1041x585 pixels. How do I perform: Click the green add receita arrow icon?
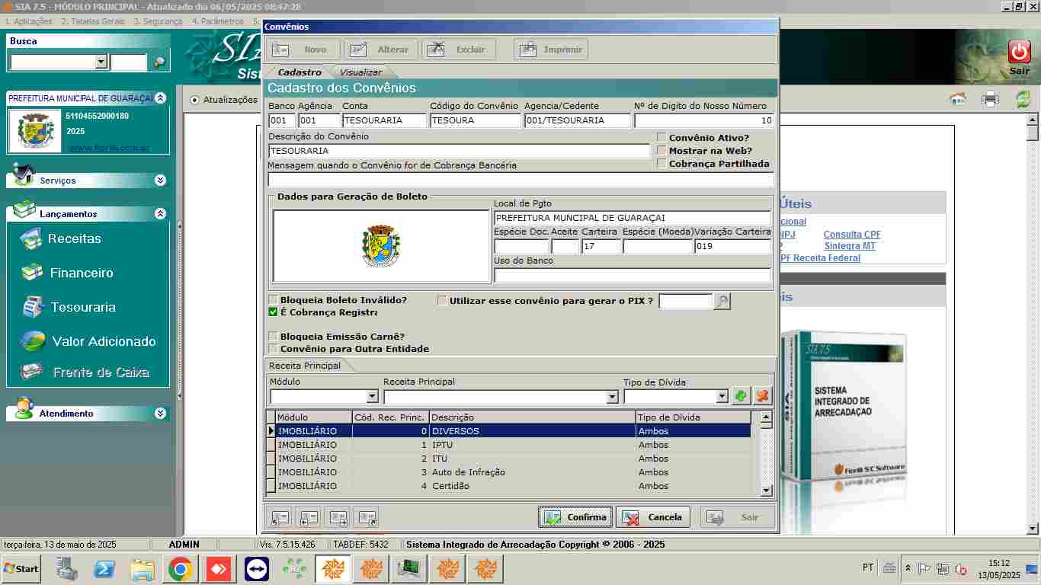741,396
